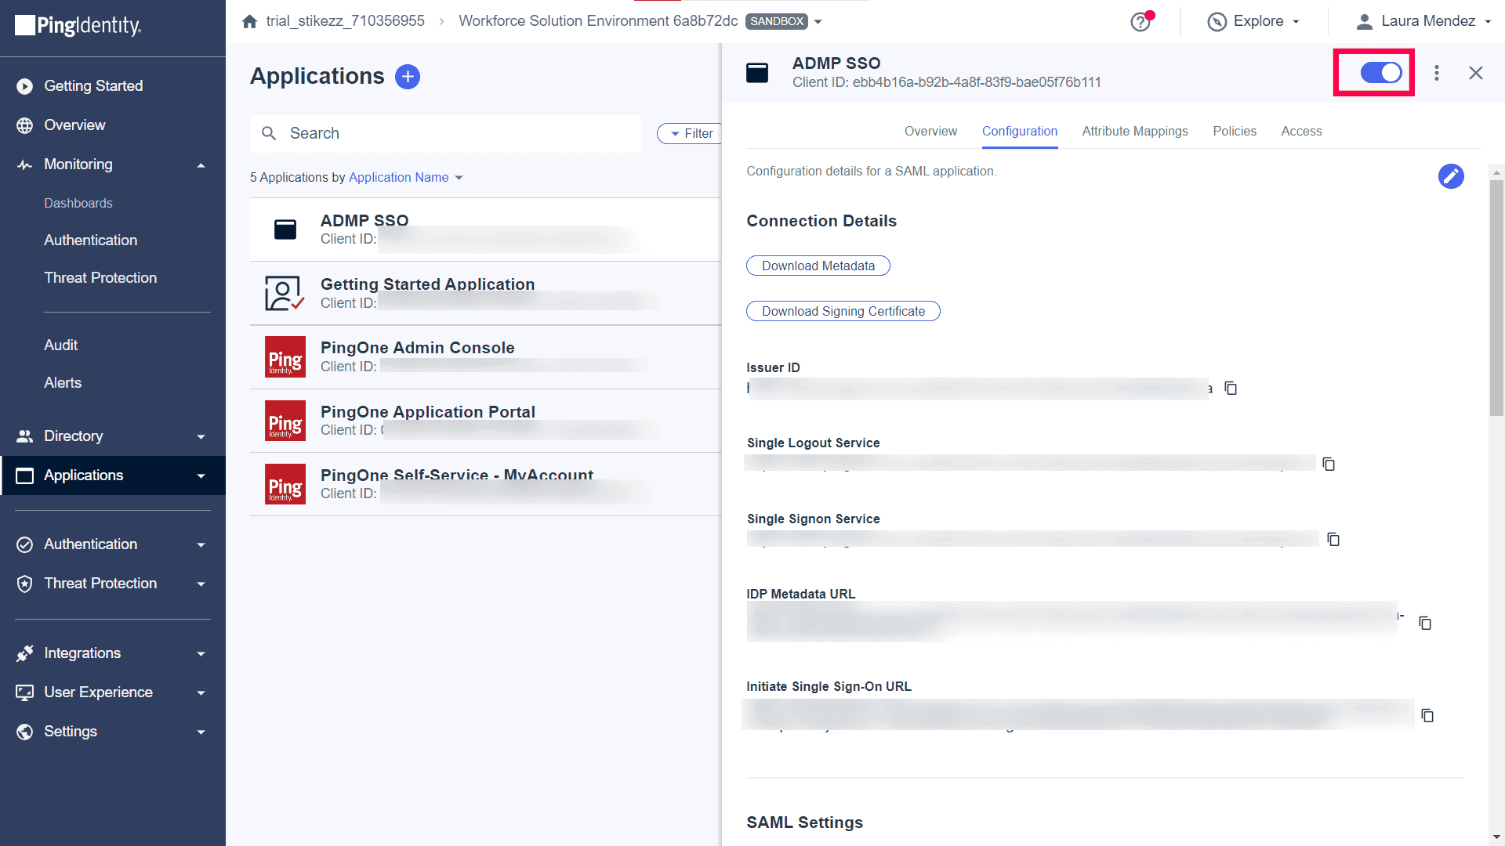The image size is (1505, 846).
Task: Click inside the Search applications field
Action: (x=445, y=133)
